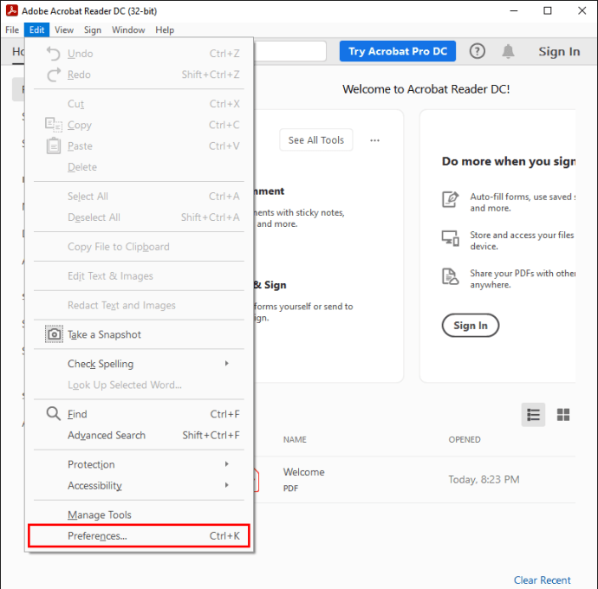Open the Sign menu

tap(93, 29)
